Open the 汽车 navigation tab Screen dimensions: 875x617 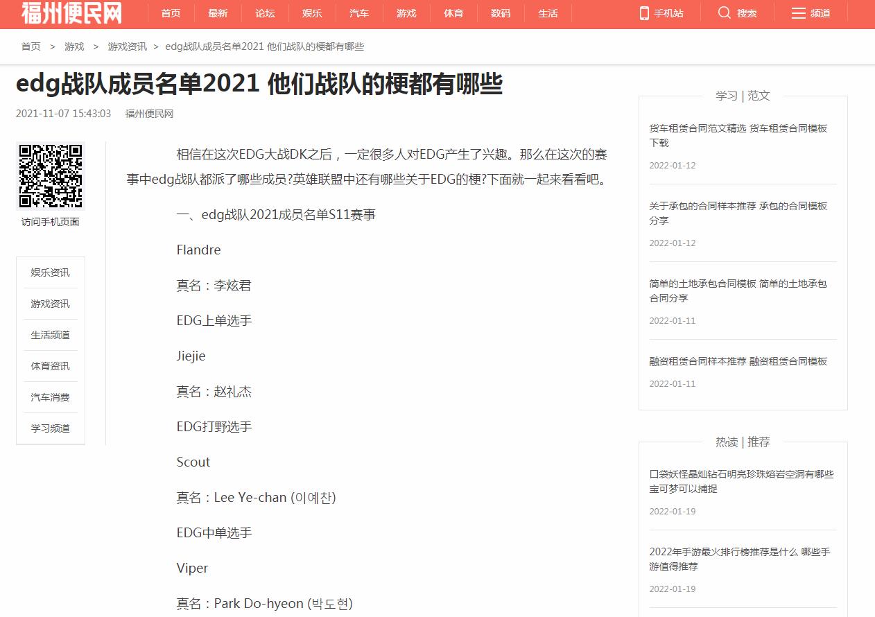point(359,13)
